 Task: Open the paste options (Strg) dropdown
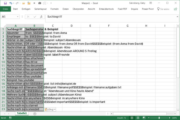pyautogui.click(x=50, y=109)
